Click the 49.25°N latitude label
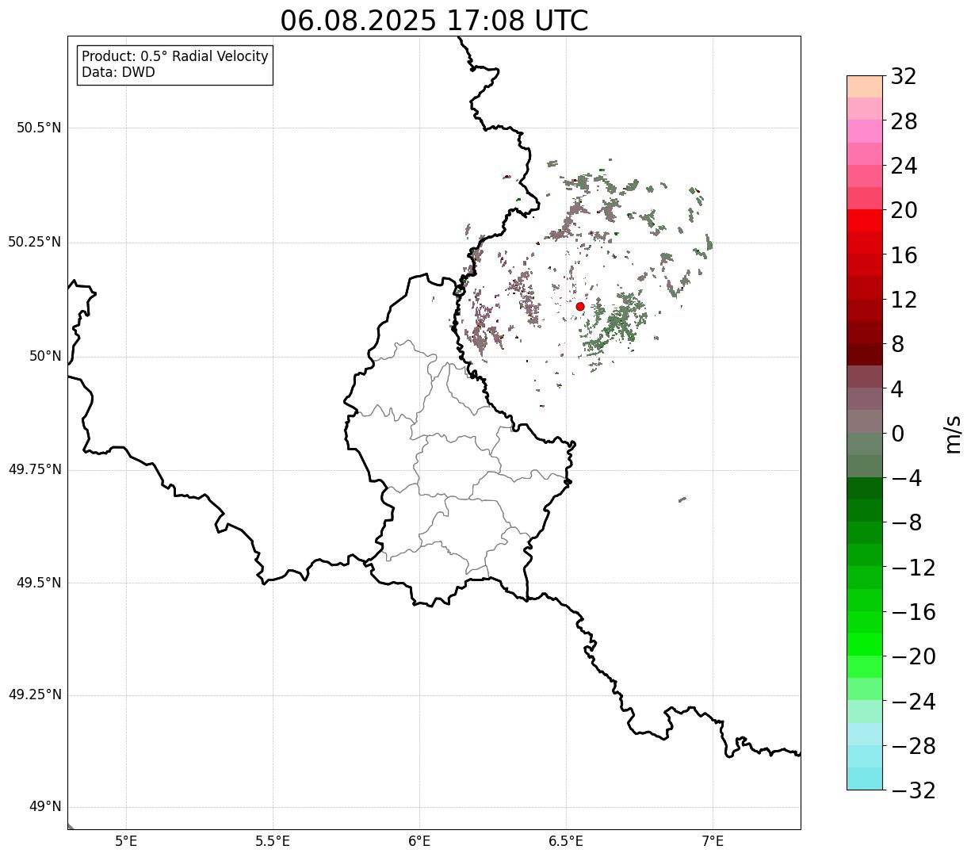Image resolution: width=971 pixels, height=857 pixels. point(34,694)
